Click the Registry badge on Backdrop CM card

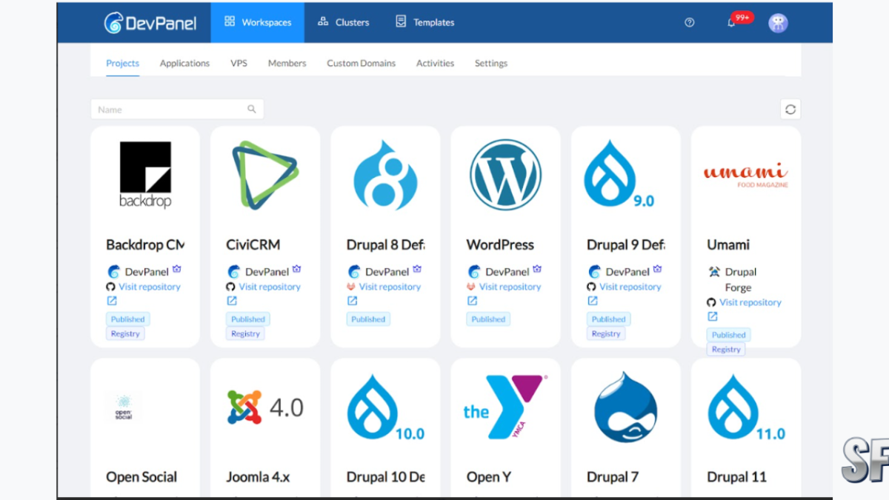(124, 333)
